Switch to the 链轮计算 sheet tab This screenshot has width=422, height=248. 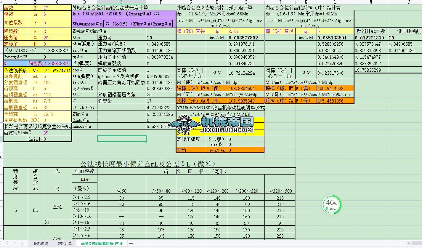click(x=64, y=243)
